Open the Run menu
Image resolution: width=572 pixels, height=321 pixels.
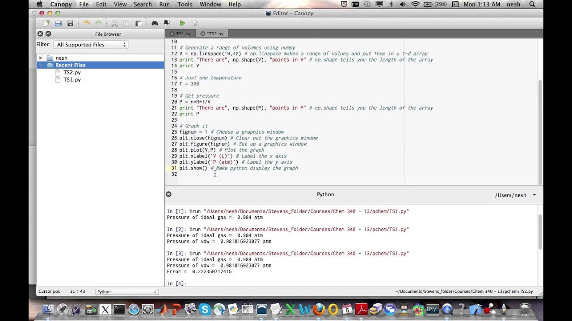(164, 4)
